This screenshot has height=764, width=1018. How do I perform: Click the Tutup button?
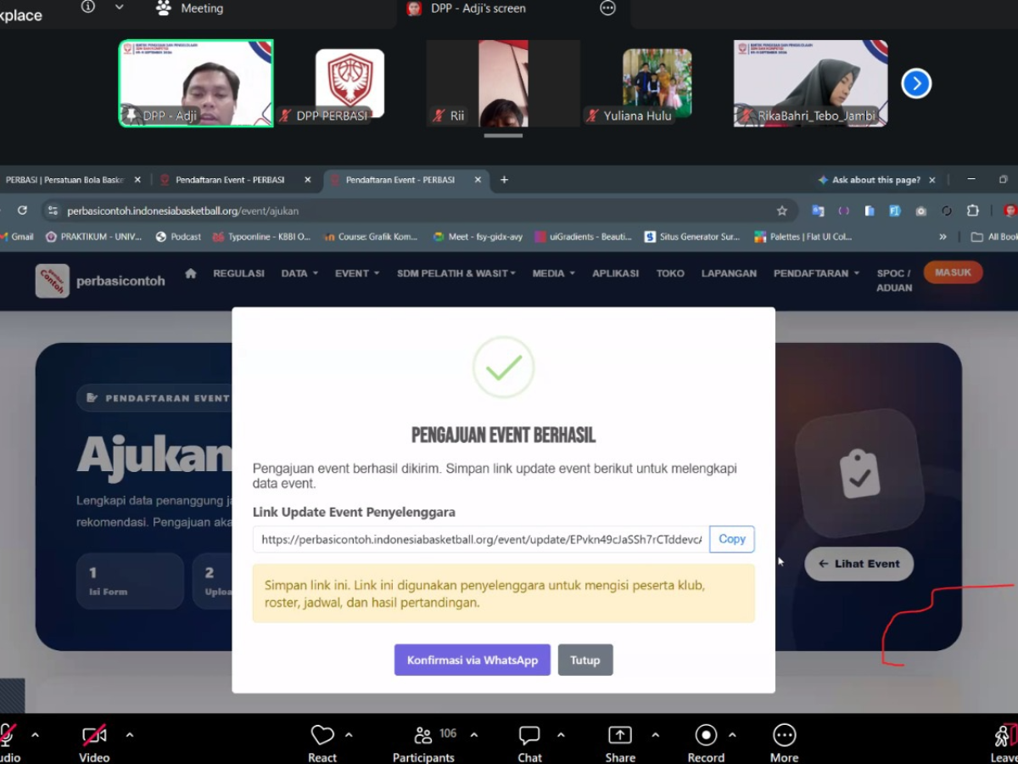pos(585,660)
